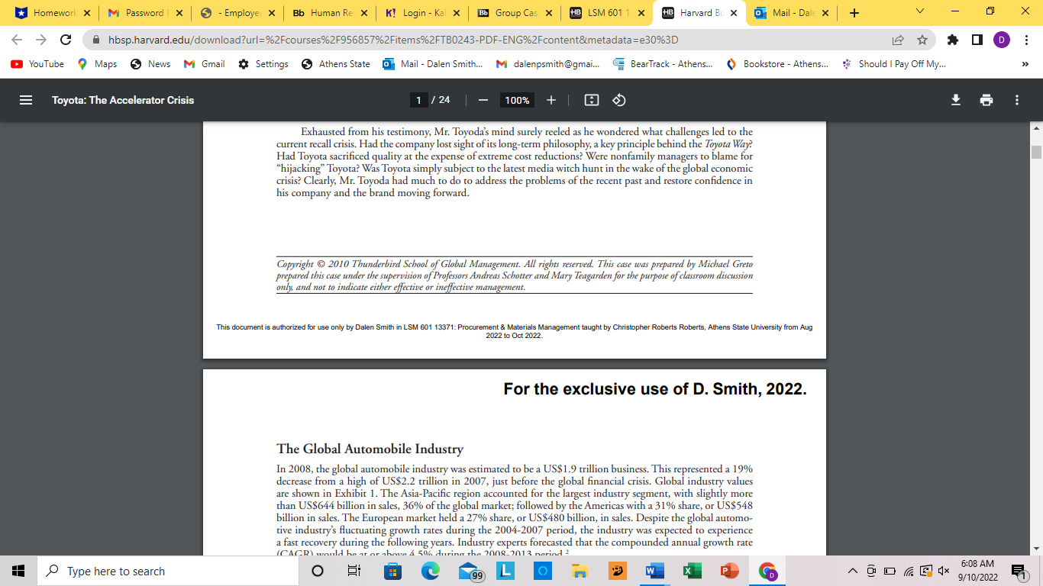This screenshot has height=586, width=1043.
Task: Show more bookmarks with the double chevron
Action: (x=1025, y=64)
